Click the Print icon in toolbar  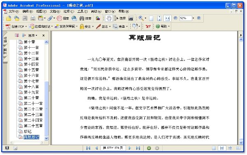pyautogui.click(x=33, y=19)
